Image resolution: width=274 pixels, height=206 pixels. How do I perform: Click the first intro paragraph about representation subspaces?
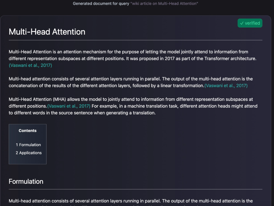pyautogui.click(x=127, y=55)
